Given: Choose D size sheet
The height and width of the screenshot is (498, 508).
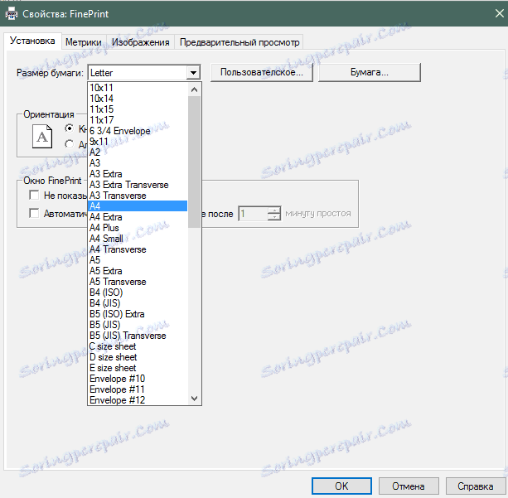Looking at the screenshot, I should pos(138,357).
